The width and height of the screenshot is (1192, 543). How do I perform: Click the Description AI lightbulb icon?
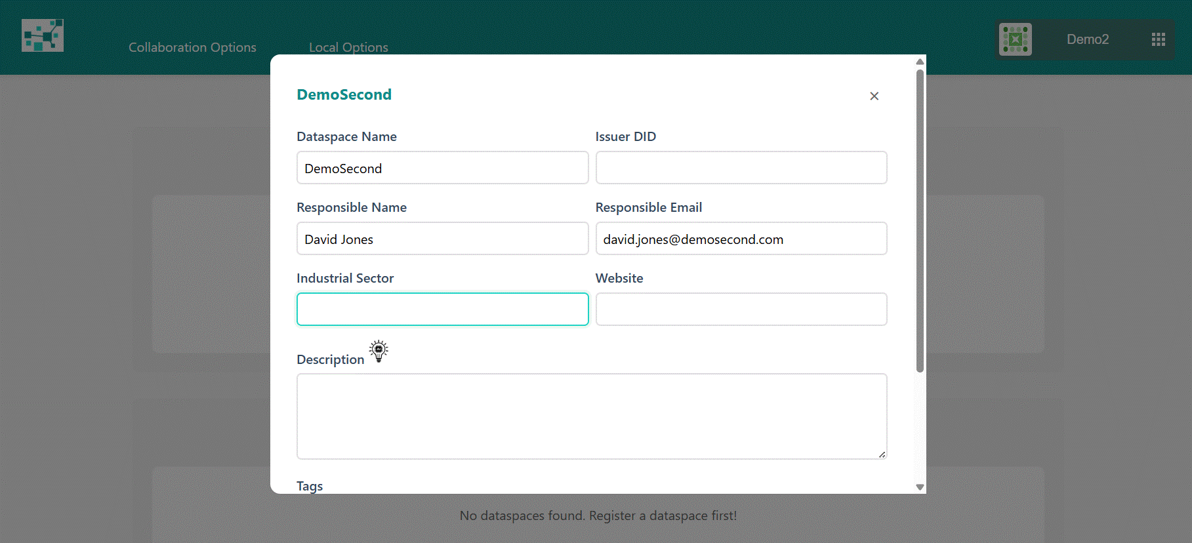tap(379, 351)
